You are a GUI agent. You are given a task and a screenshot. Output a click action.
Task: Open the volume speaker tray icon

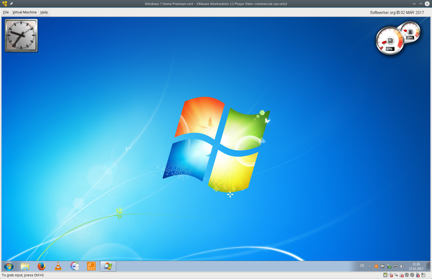pos(402,266)
